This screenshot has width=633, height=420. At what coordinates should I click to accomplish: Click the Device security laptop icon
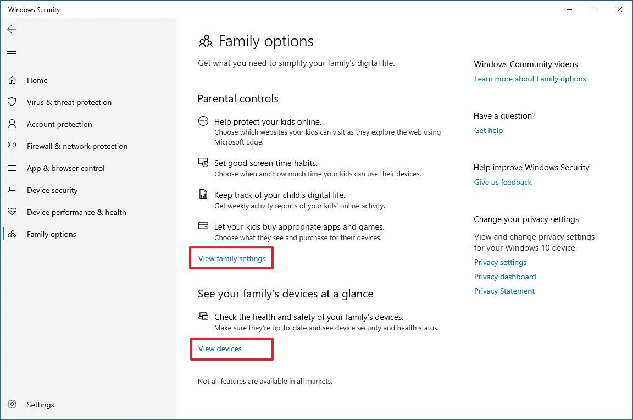click(x=12, y=190)
